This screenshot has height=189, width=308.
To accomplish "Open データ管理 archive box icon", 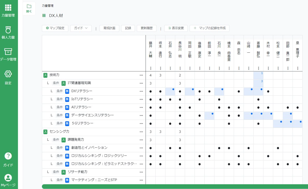I will pos(8,51).
